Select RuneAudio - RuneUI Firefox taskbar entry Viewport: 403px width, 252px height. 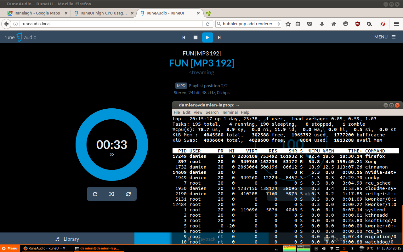46,248
